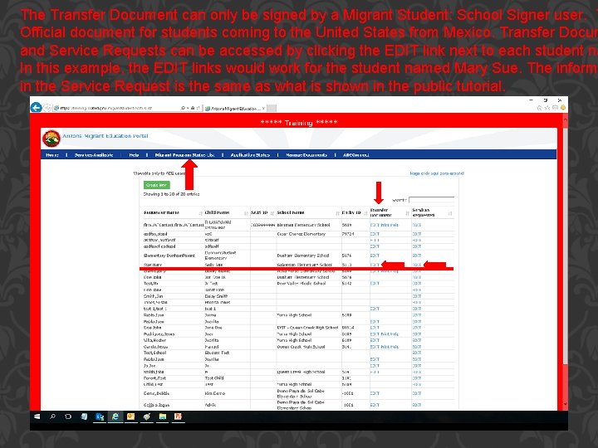
Task: Click the table Search input box
Action: [431, 200]
